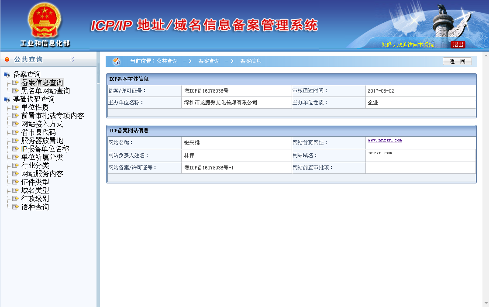Click the red dot beside 公共查询
This screenshot has width=489, height=307.
coord(7,59)
